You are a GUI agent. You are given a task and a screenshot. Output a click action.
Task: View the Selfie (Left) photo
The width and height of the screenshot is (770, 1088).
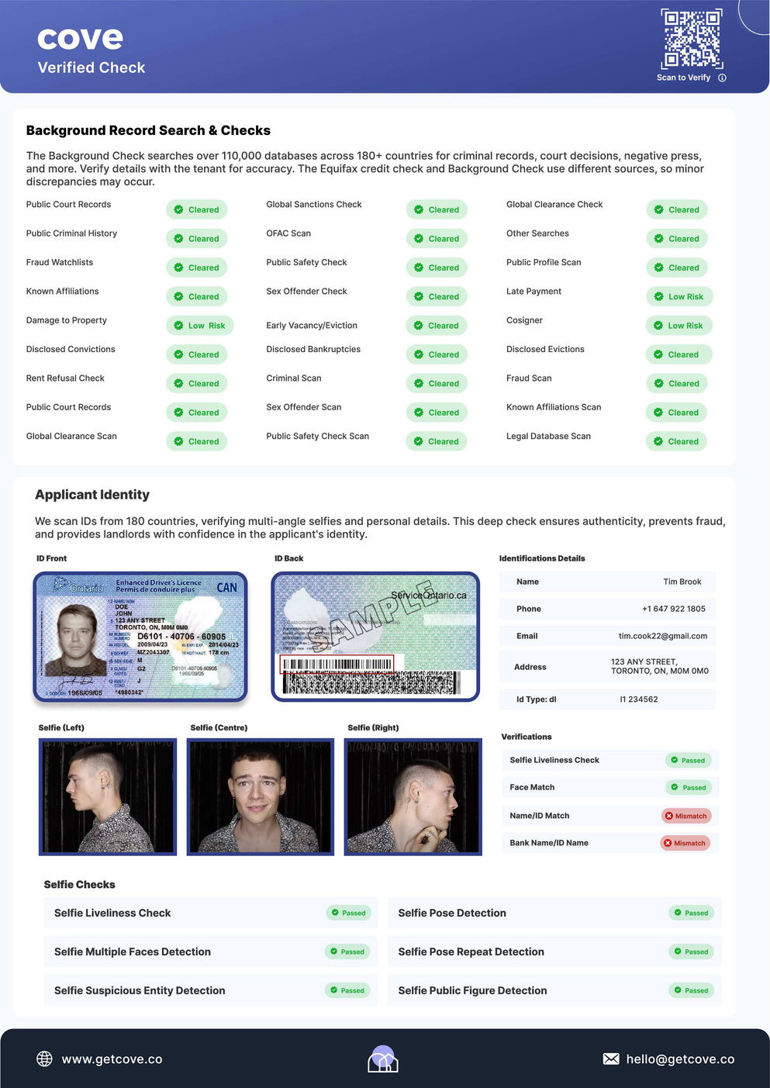(x=108, y=796)
